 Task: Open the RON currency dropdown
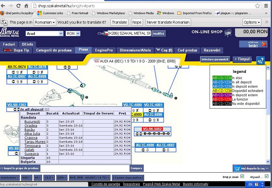(73, 34)
